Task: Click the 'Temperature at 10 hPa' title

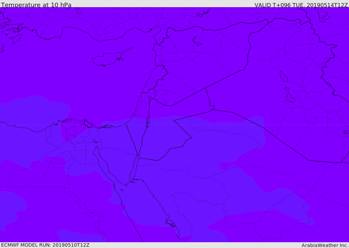Action: [x=36, y=5]
